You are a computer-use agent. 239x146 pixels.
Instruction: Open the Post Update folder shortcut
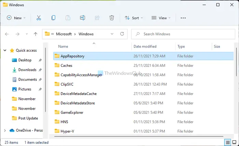(x=28, y=118)
